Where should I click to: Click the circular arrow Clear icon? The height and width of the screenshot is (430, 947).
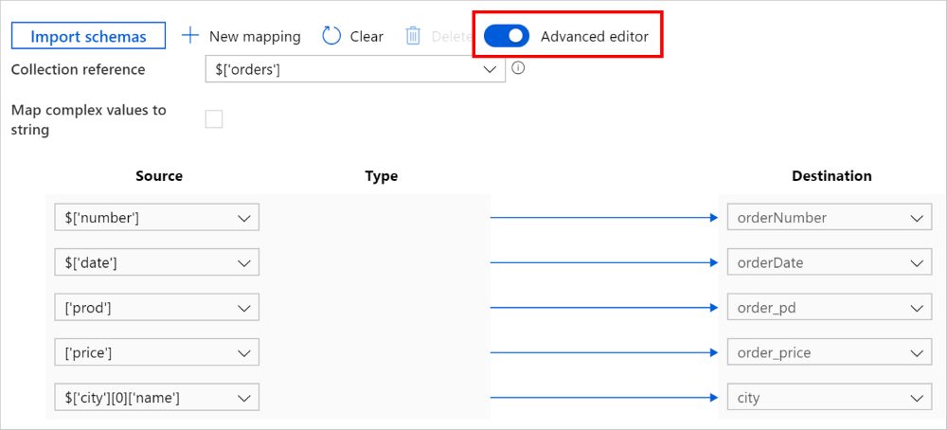(331, 36)
